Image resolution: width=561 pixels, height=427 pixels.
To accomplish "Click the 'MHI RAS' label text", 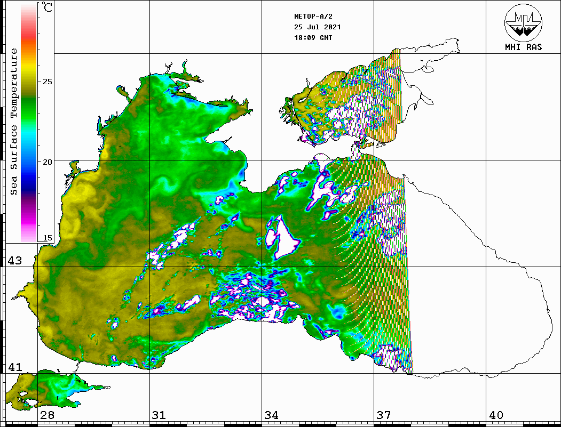I will [x=523, y=47].
